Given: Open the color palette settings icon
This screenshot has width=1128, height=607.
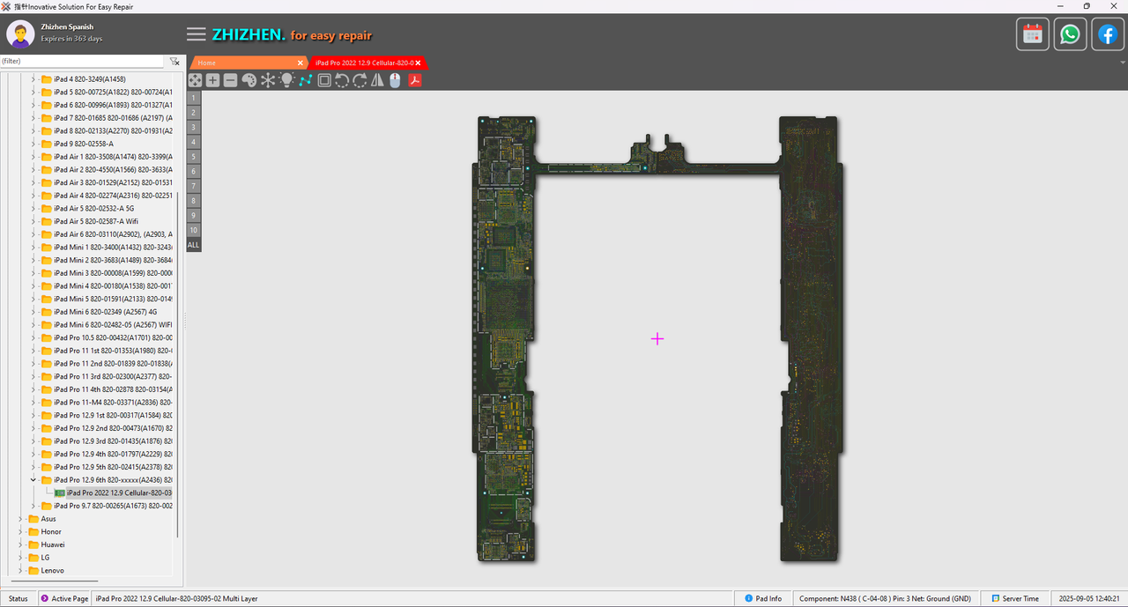Looking at the screenshot, I should (249, 80).
